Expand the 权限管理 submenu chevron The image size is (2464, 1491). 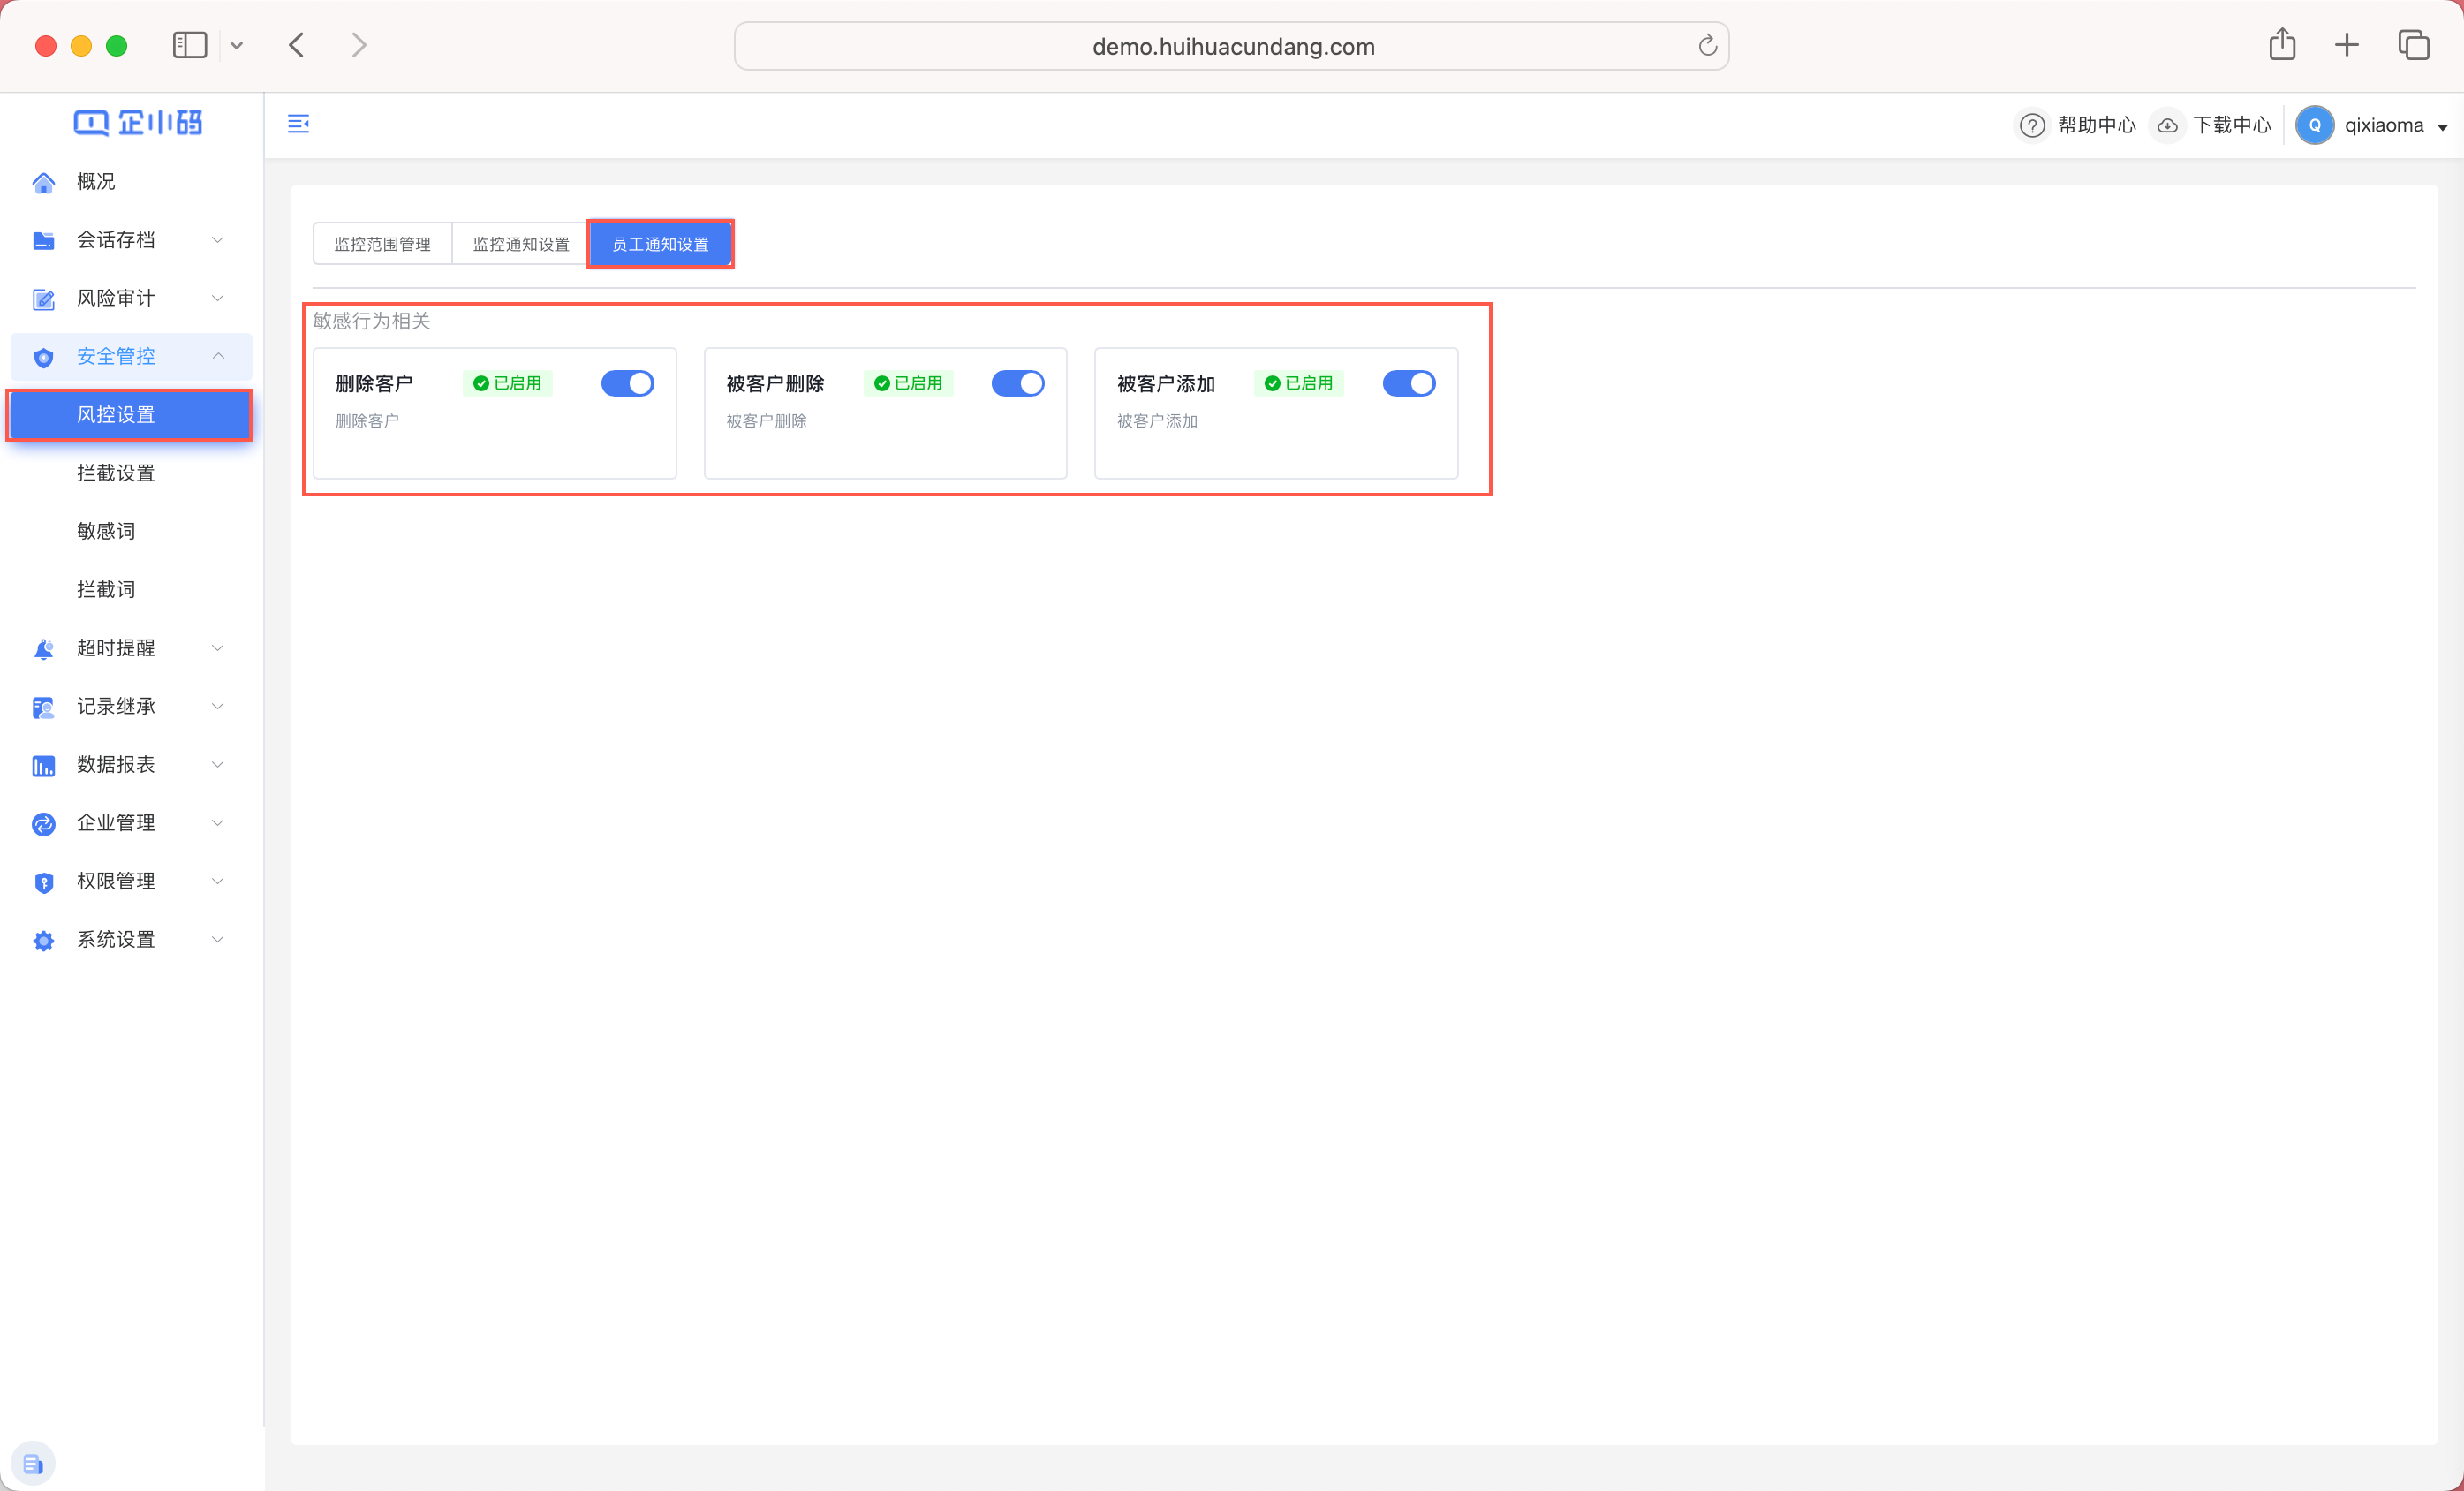(x=217, y=881)
